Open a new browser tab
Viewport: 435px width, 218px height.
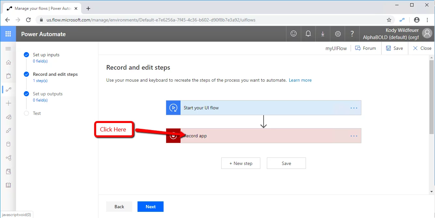coord(88,8)
